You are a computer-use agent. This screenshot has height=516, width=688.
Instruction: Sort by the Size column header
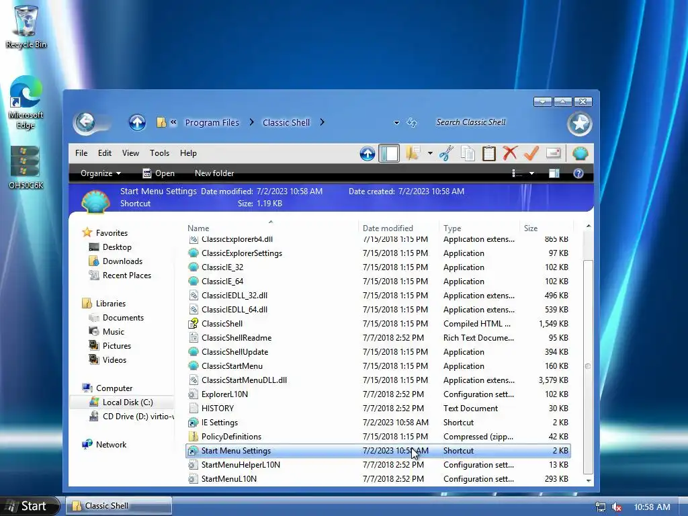(x=547, y=228)
